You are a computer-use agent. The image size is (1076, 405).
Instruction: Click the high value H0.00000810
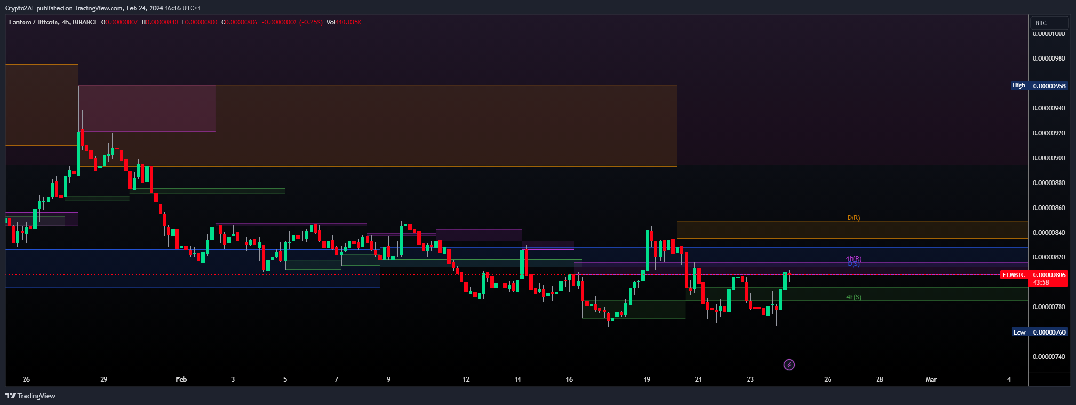point(160,22)
